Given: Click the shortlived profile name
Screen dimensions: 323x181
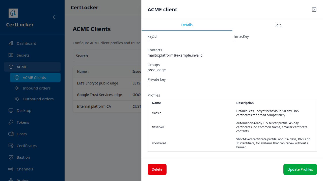Looking at the screenshot, I should pos(159,143).
